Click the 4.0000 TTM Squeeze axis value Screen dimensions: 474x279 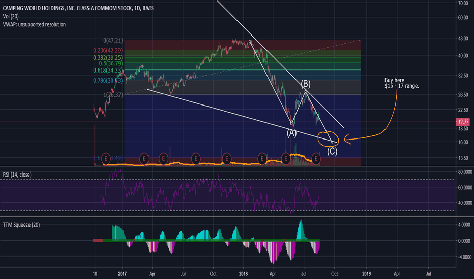(464, 225)
